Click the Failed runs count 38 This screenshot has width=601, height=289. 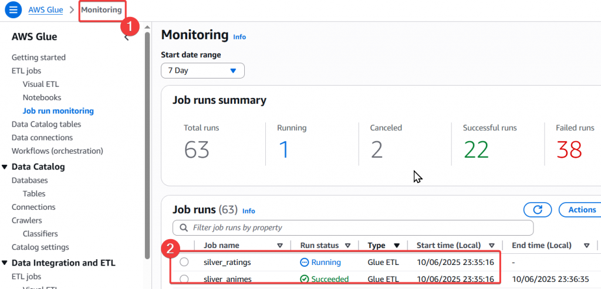pyautogui.click(x=569, y=149)
